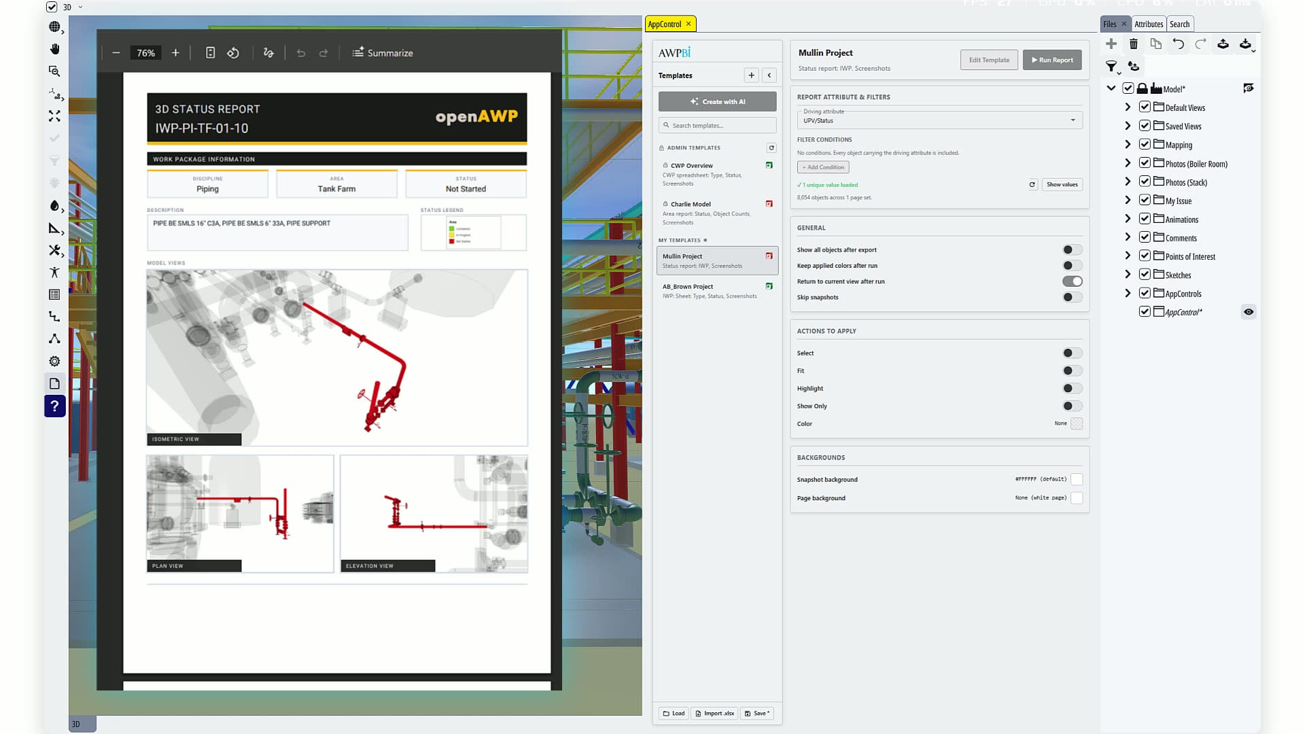
Task: Select the walk-mode person icon
Action: click(54, 273)
